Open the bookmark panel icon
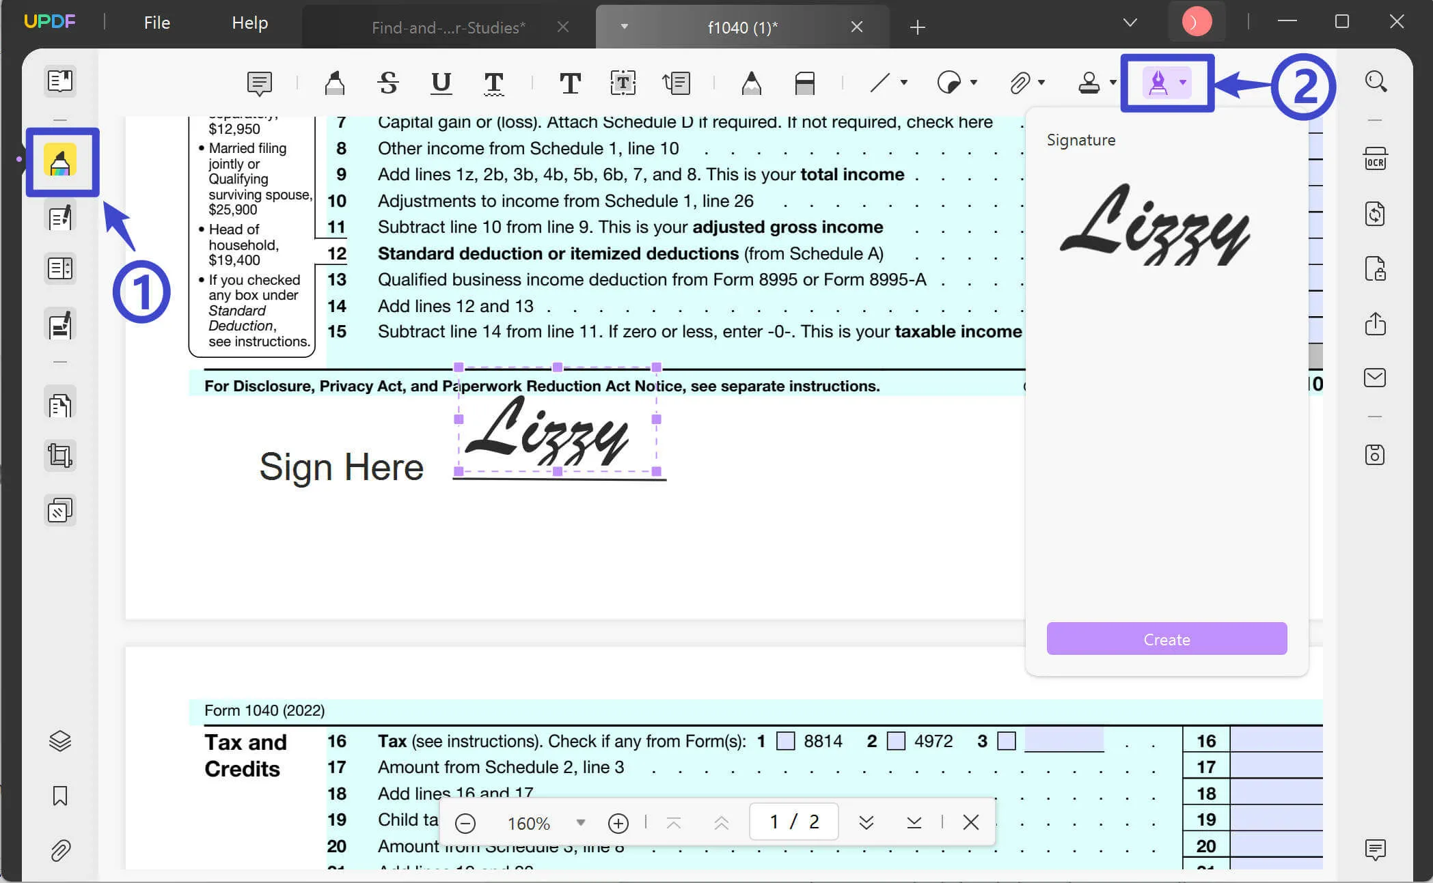This screenshot has width=1433, height=883. (60, 796)
